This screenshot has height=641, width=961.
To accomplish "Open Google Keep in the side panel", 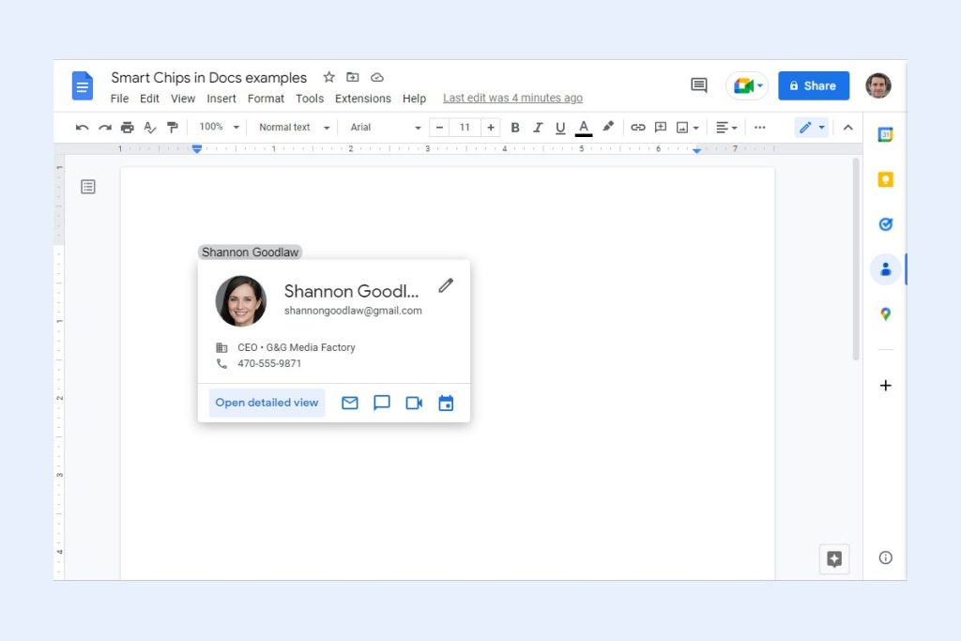I will (x=884, y=179).
